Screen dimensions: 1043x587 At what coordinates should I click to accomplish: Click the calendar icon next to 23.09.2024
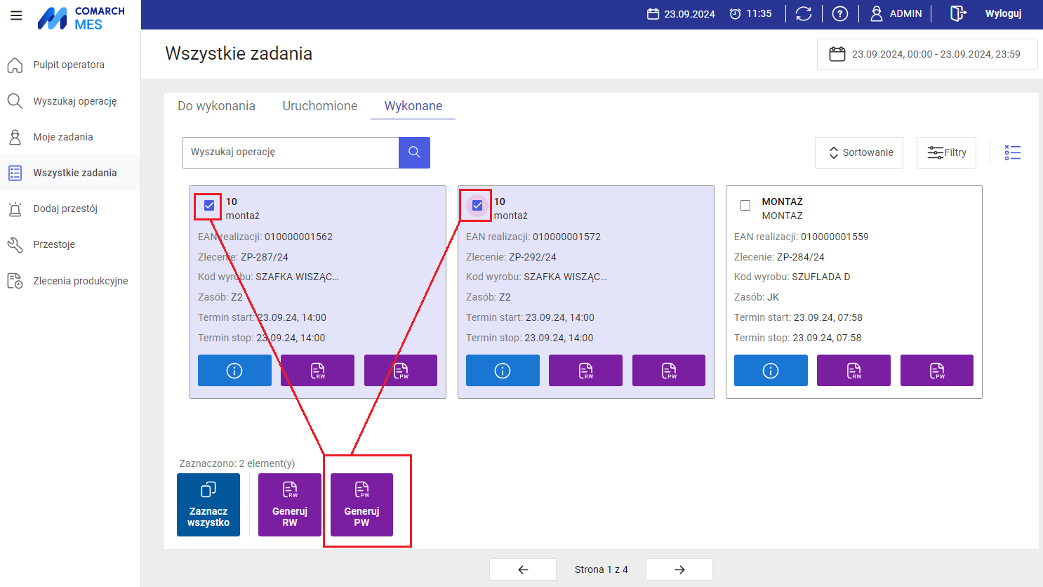pyautogui.click(x=653, y=13)
